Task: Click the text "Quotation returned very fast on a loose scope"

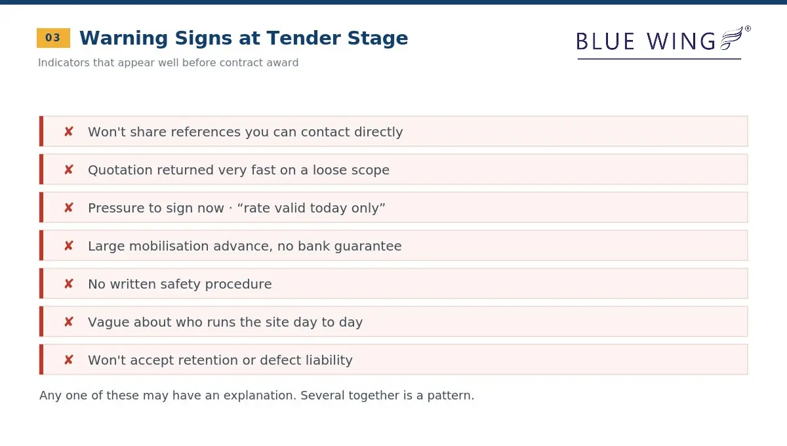Action: [x=239, y=170]
